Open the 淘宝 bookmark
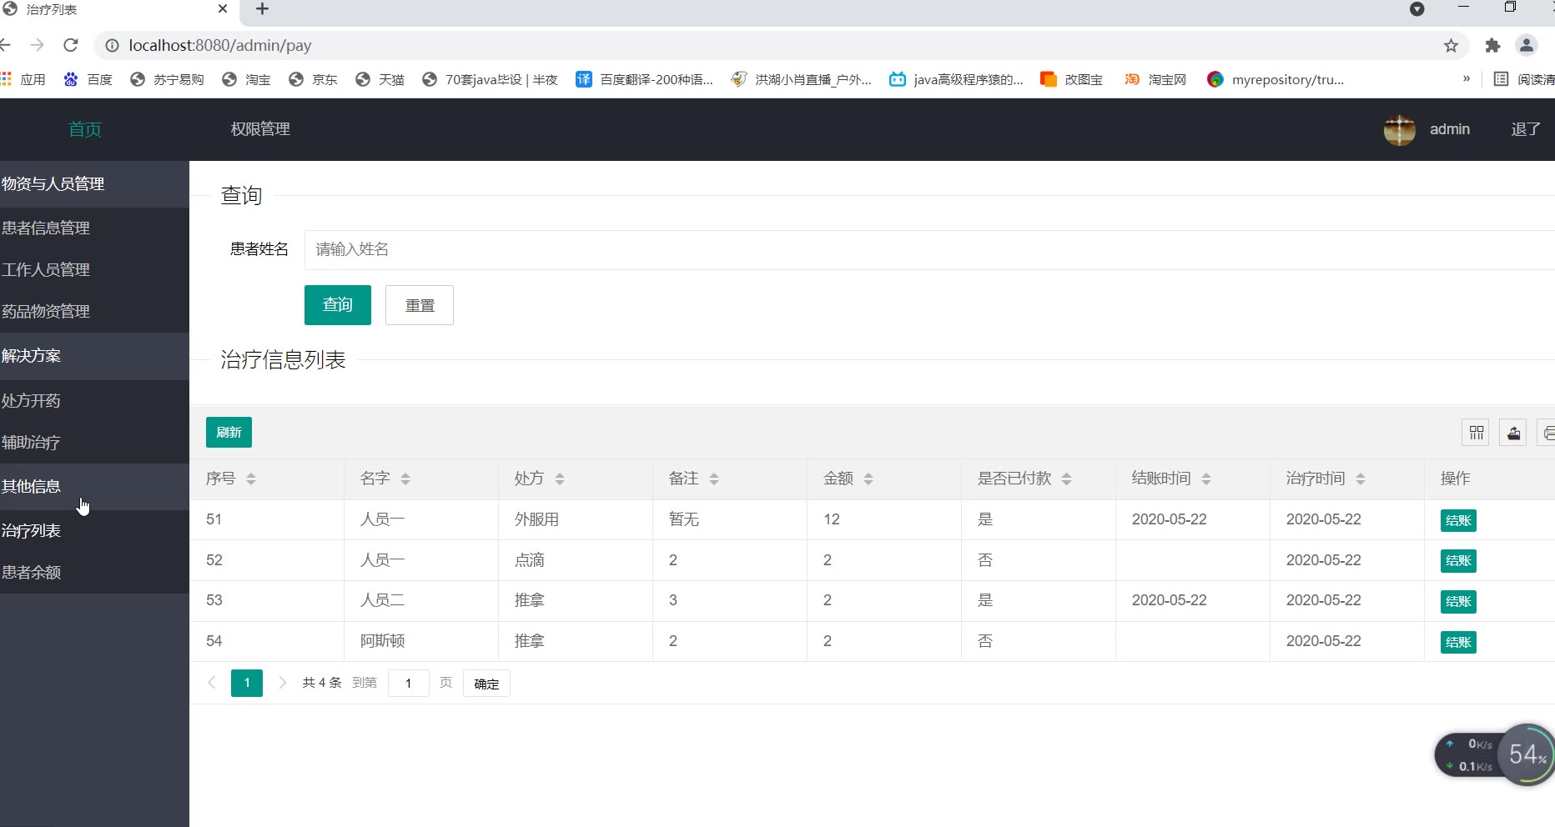 point(246,79)
